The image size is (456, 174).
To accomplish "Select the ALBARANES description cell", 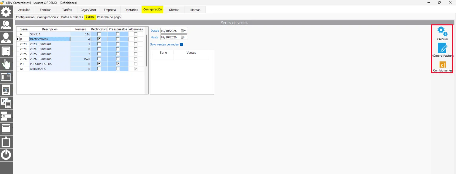I will [x=50, y=69].
